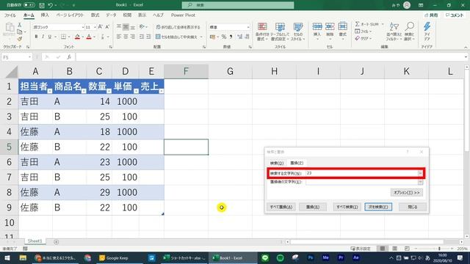
Task: Click the Save icon in title bar
Action: click(42, 5)
